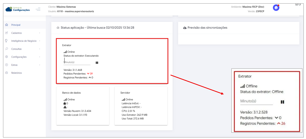Select the text 'Latência IntExt: -'
The height and width of the screenshot is (139, 306).
coord(131,103)
